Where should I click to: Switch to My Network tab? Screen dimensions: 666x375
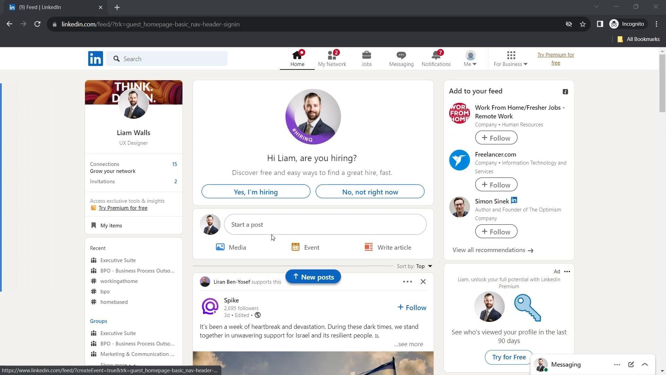click(x=332, y=59)
